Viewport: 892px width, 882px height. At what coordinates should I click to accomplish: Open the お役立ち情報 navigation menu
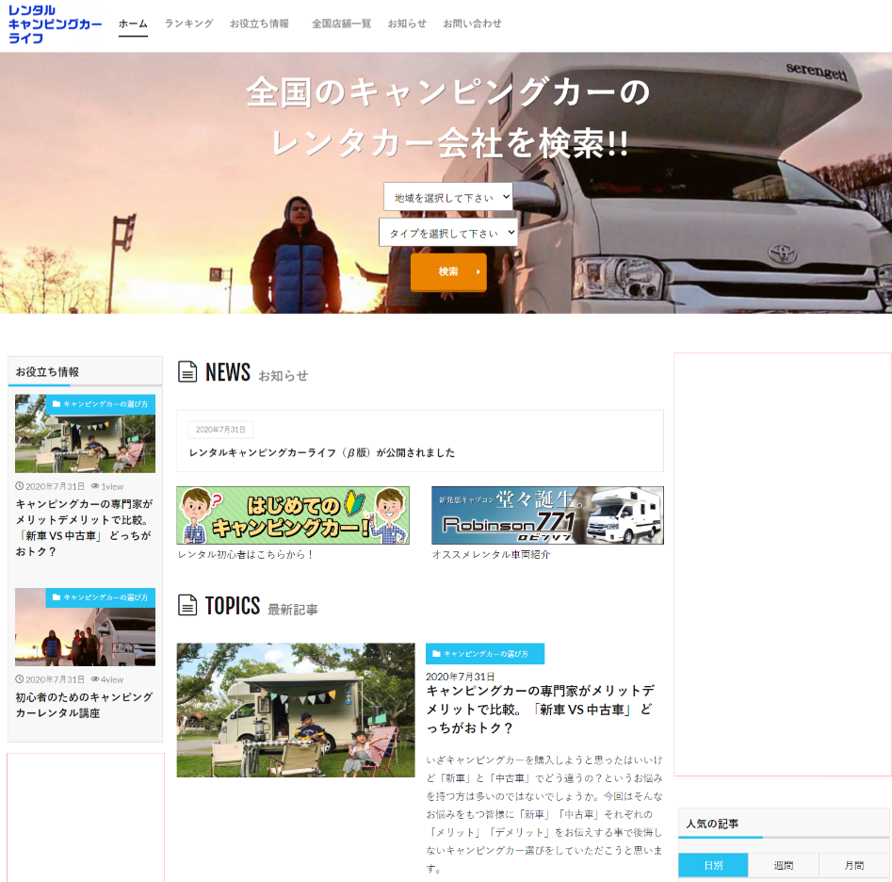pos(259,24)
